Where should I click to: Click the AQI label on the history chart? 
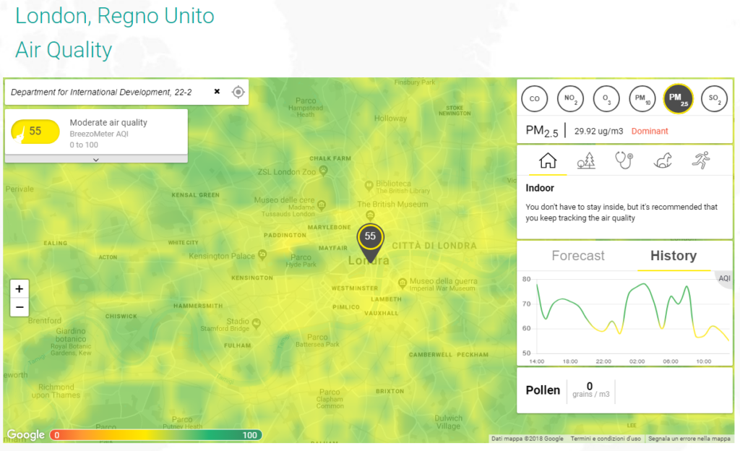(x=724, y=278)
